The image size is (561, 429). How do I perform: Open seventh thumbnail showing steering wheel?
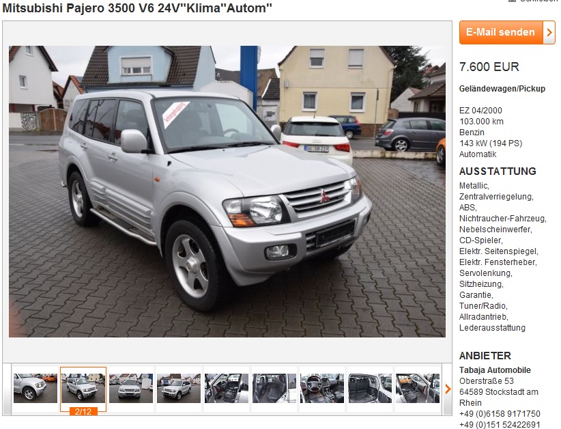point(322,388)
